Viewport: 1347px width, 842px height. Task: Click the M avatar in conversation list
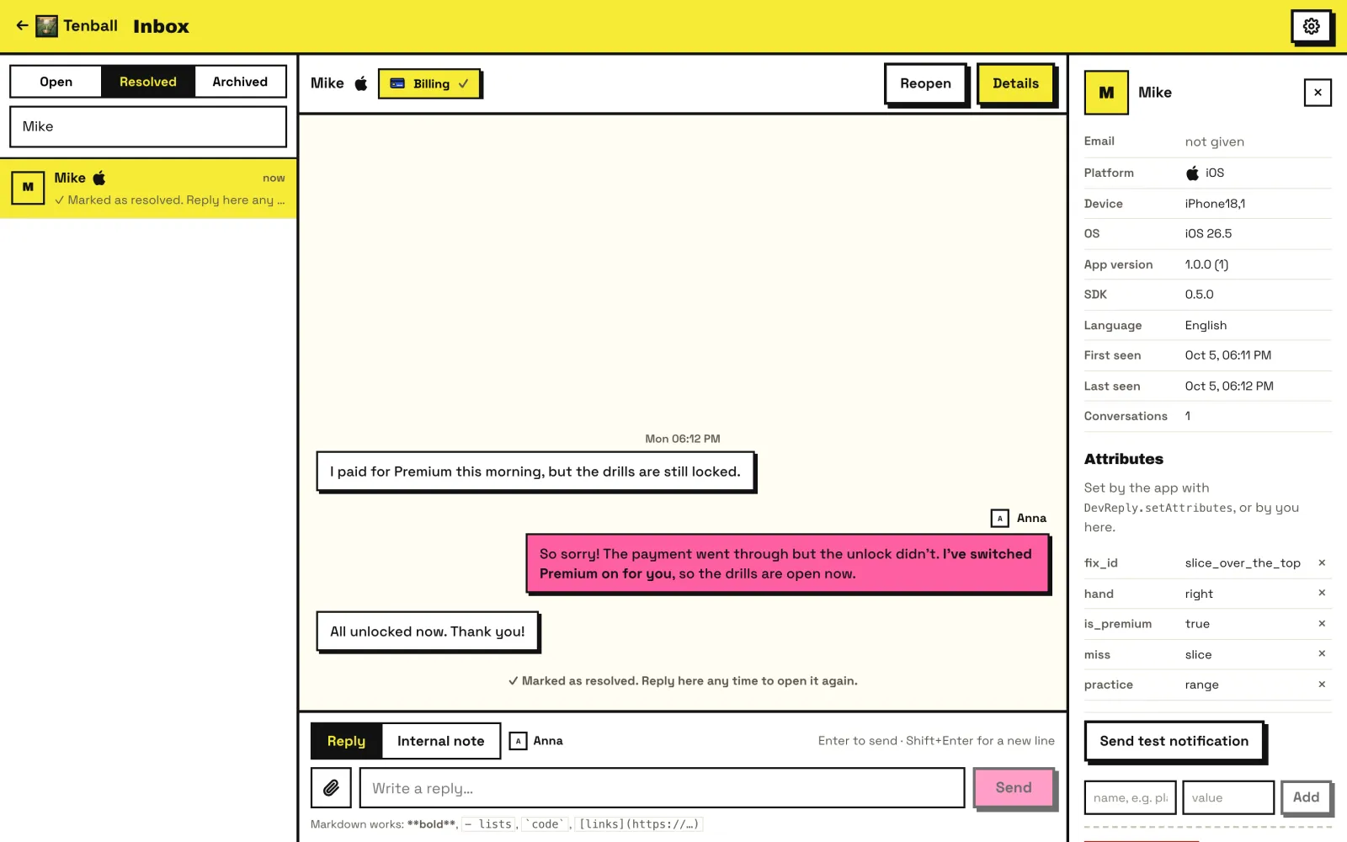click(x=28, y=187)
